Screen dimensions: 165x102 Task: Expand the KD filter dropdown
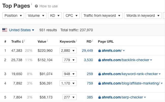(x=55, y=15)
